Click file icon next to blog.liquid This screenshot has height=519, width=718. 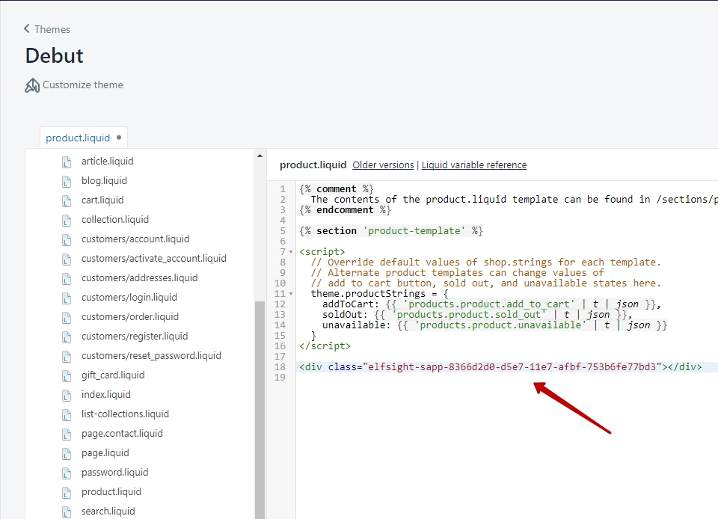tap(67, 182)
